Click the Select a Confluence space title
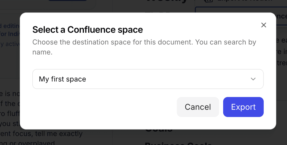The image size is (287, 145). pyautogui.click(x=87, y=30)
